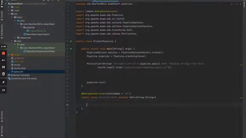Expand the orange target folder chevron

click(9, 55)
